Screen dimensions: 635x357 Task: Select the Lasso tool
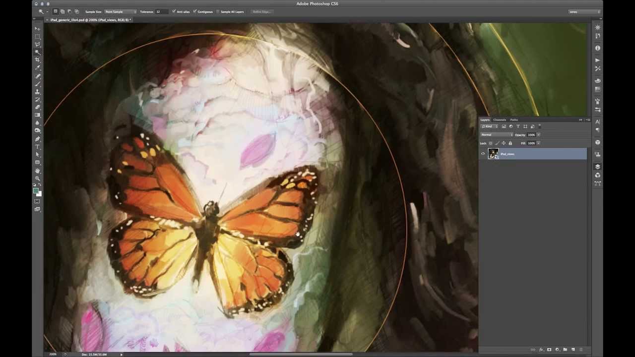37,44
